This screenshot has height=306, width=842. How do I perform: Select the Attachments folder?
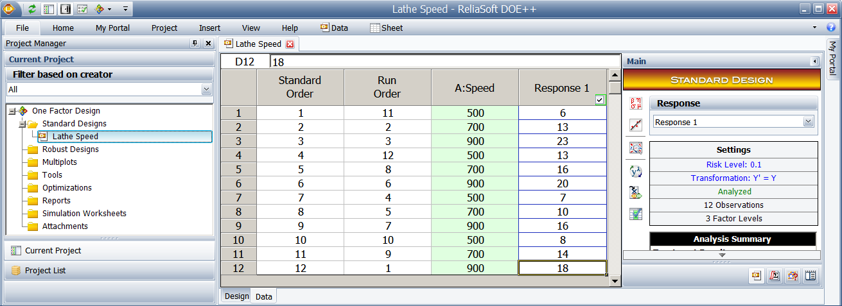tap(65, 226)
